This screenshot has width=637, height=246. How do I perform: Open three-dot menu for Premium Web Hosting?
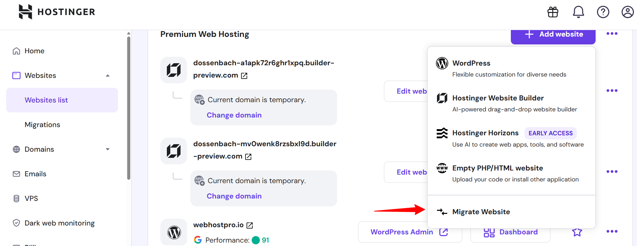click(612, 33)
